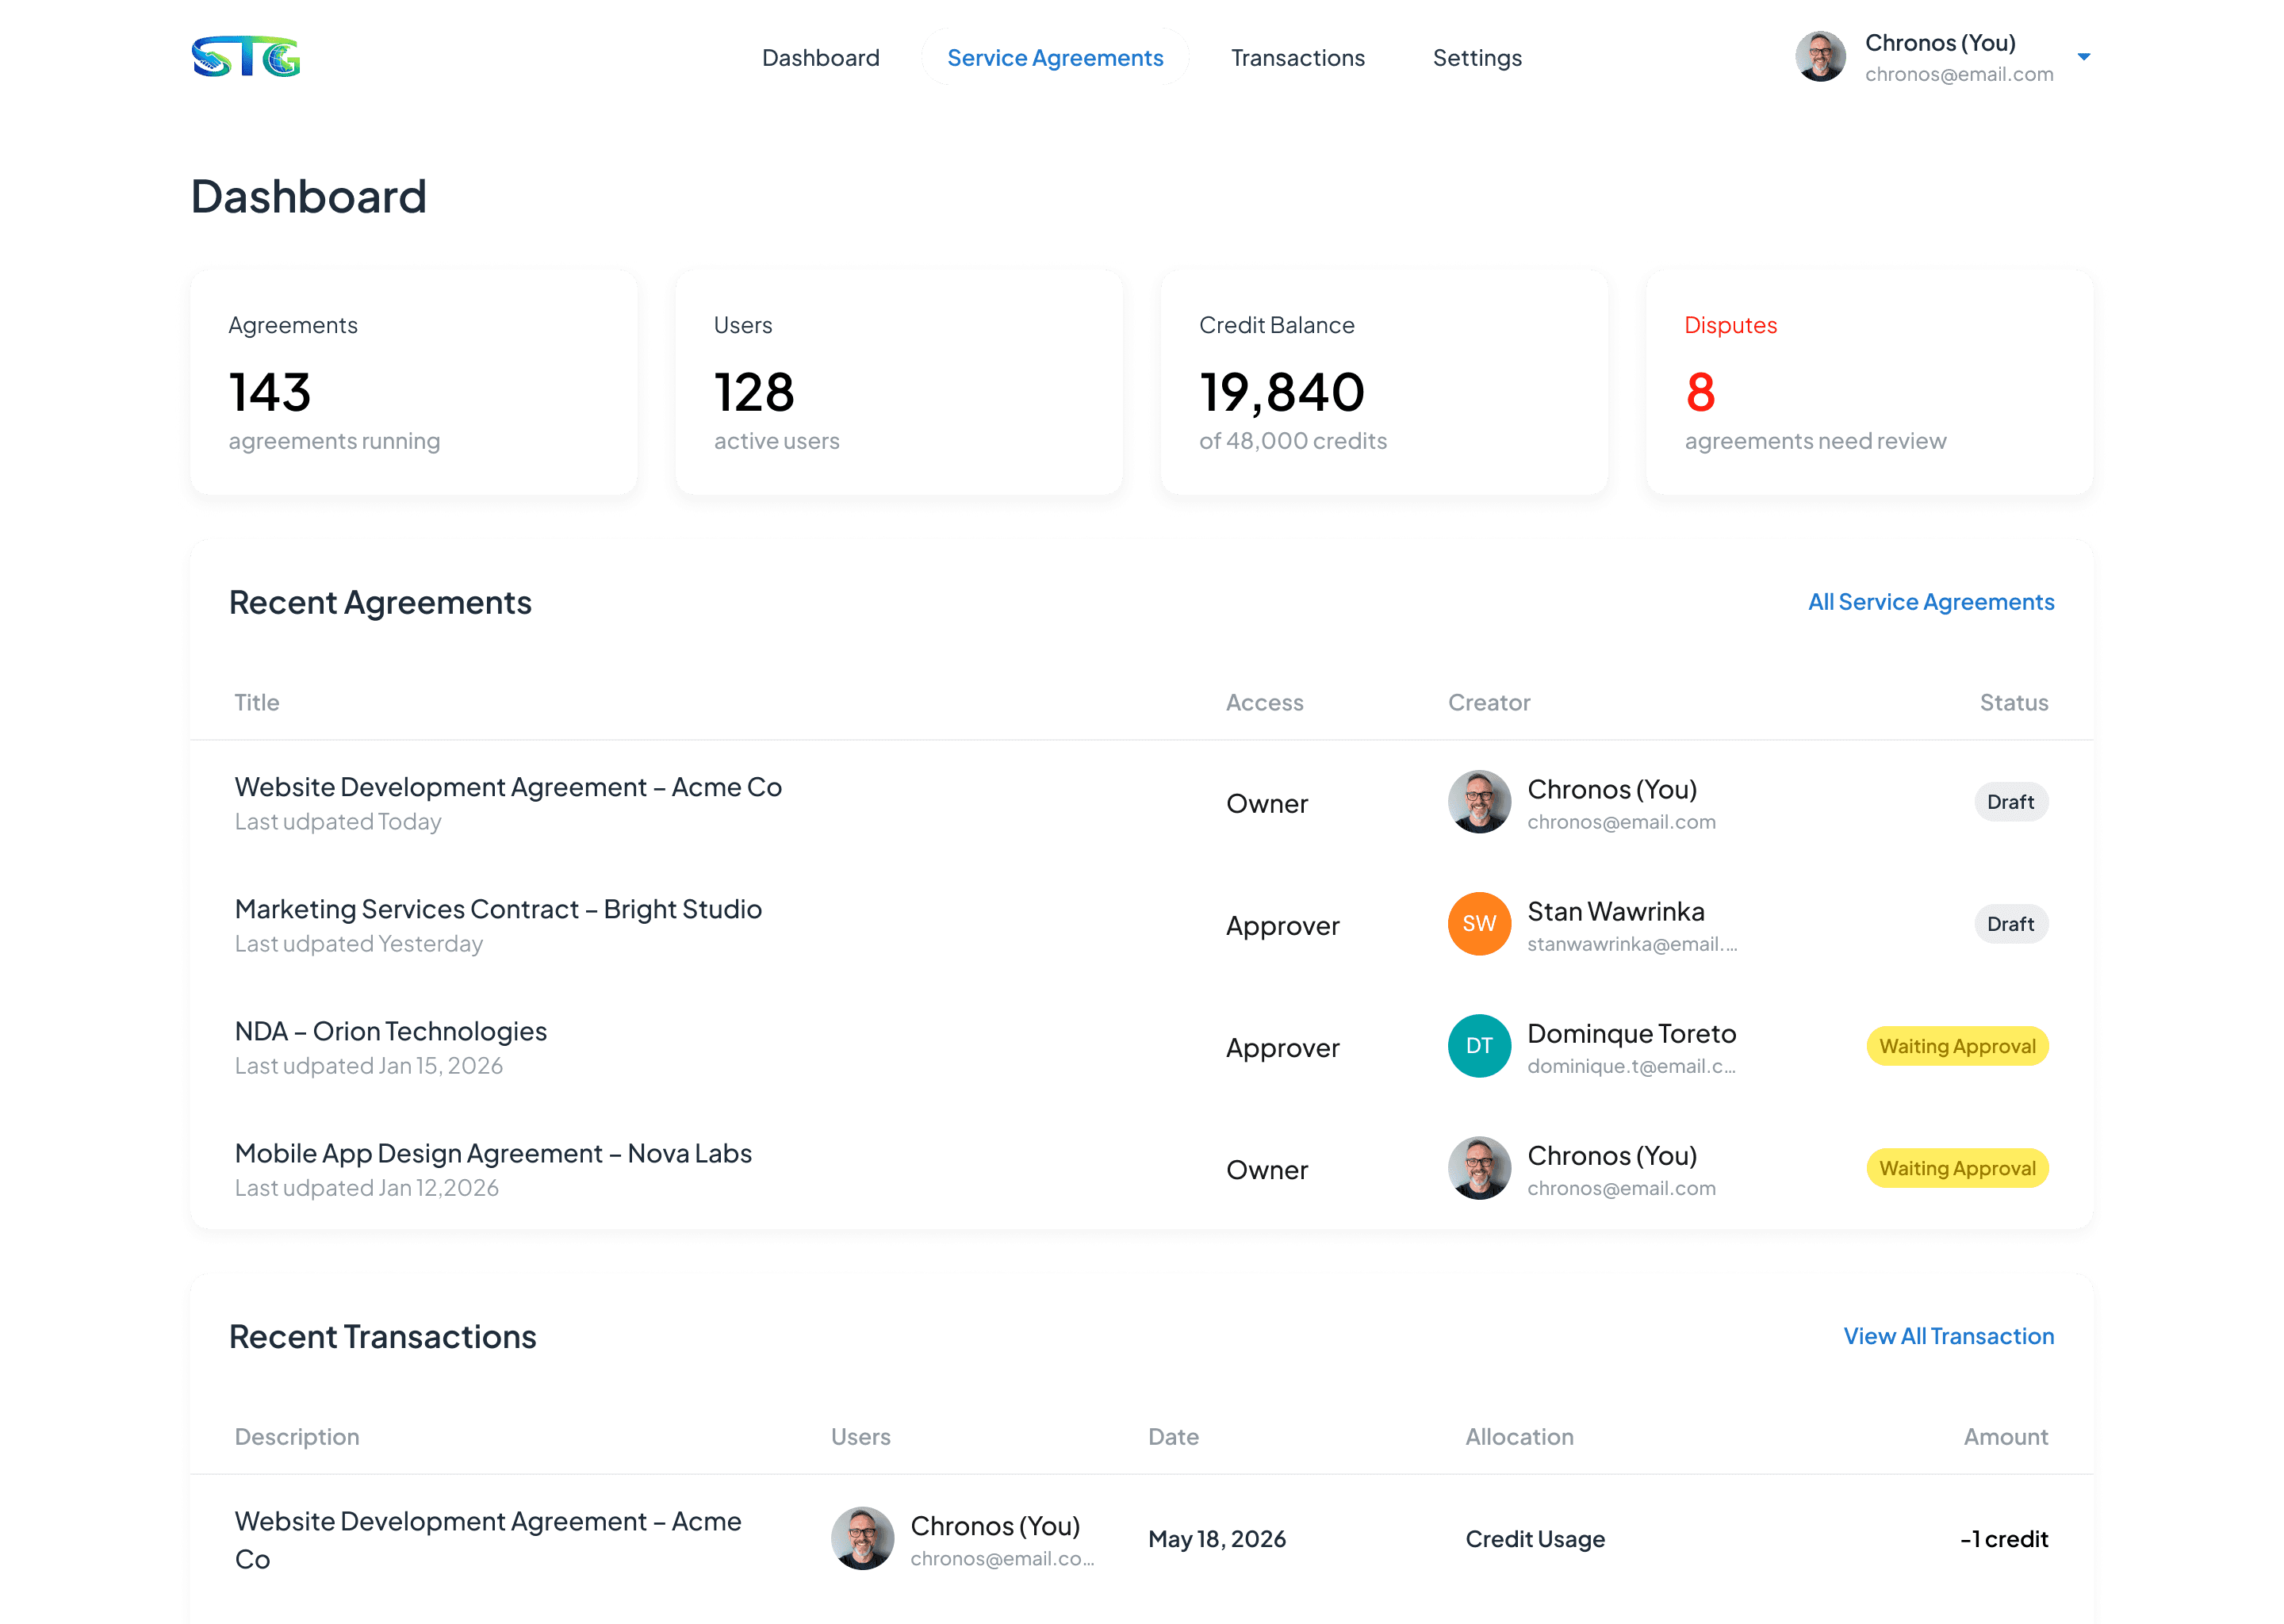
Task: Click the Waiting Approval badge on Mobile App Design row
Action: pyautogui.click(x=1957, y=1168)
